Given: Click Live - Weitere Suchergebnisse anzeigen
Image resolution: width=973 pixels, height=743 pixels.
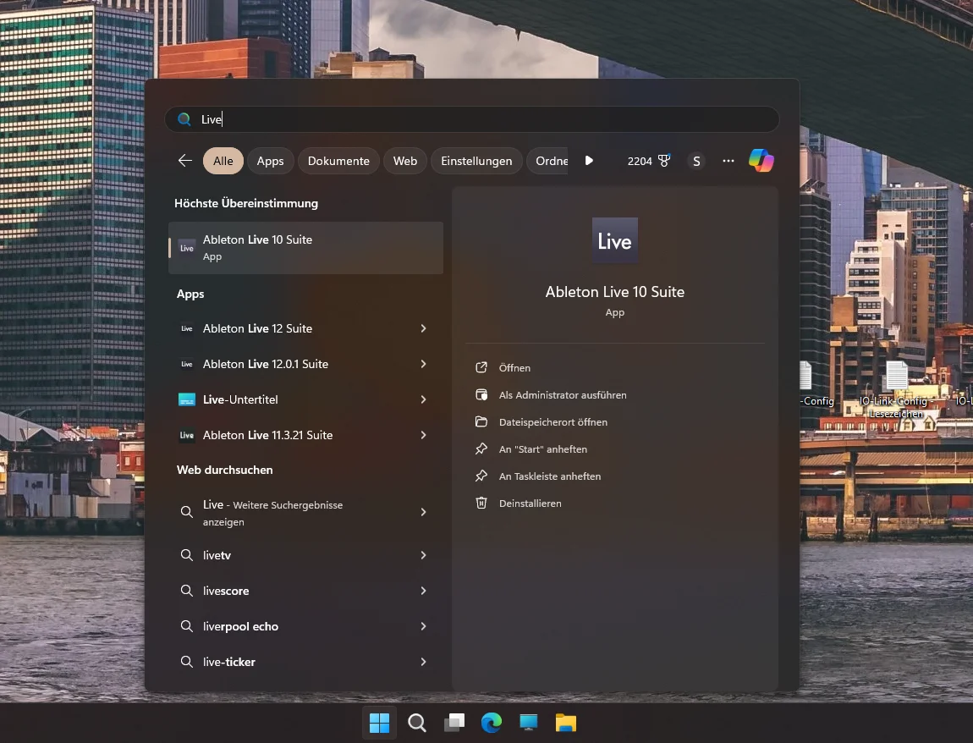Looking at the screenshot, I should tap(306, 513).
